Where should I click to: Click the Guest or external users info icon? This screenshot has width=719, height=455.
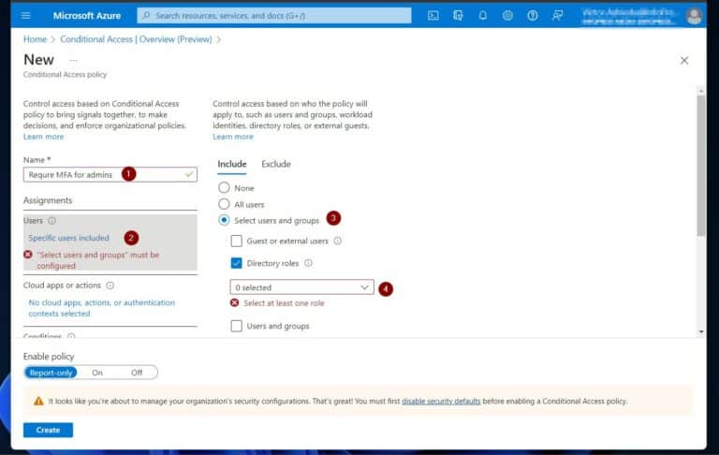pos(337,241)
